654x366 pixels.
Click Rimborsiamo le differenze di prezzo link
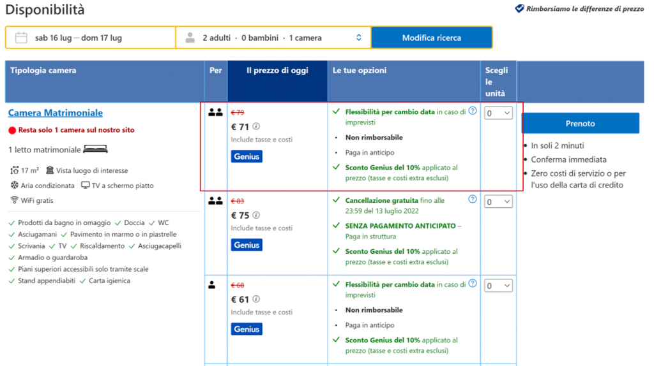[576, 9]
